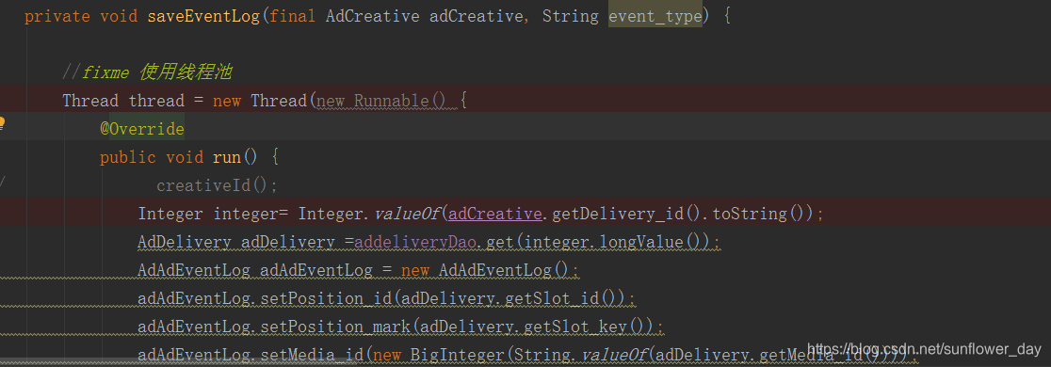Click the fixme comment about thread pool
This screenshot has width=1051, height=367.
148,72
